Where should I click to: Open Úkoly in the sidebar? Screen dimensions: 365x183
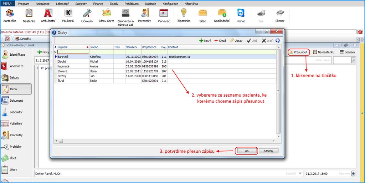click(x=16, y=169)
